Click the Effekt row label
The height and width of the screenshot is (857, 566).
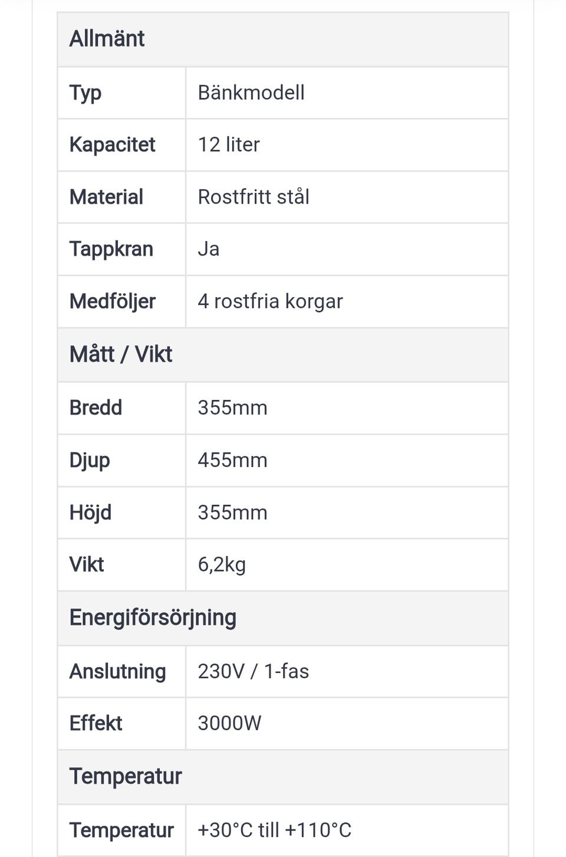(96, 723)
